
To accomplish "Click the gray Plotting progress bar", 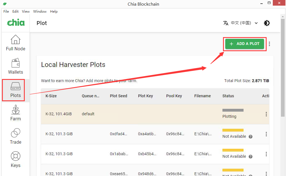I will pyautogui.click(x=233, y=110).
